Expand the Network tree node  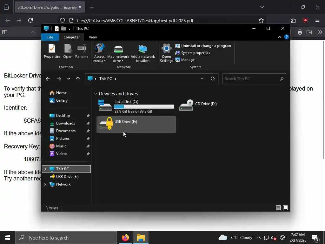point(45,184)
